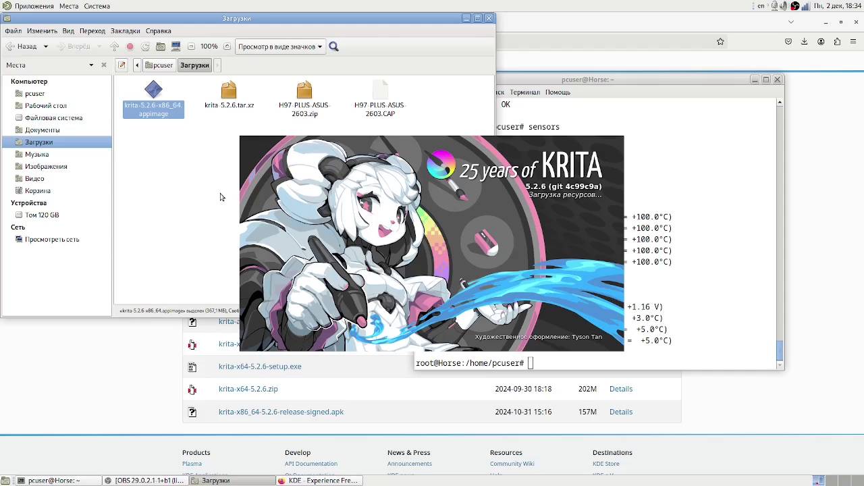The height and width of the screenshot is (486, 864).
Task: Switch to OBS 29.0.2.1 taskbar window
Action: [144, 481]
